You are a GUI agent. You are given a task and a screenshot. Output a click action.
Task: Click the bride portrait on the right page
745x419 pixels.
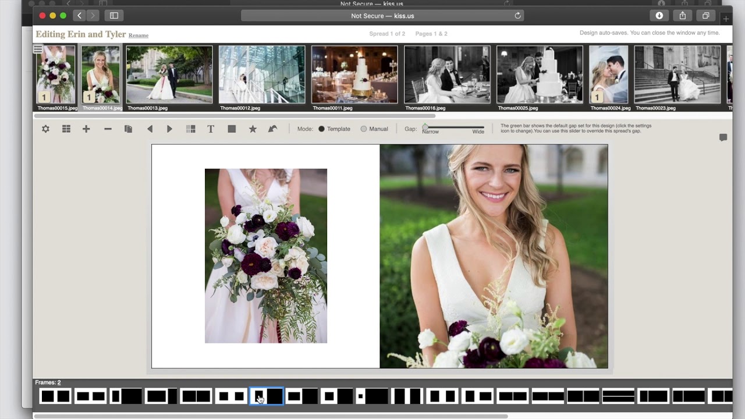click(494, 256)
